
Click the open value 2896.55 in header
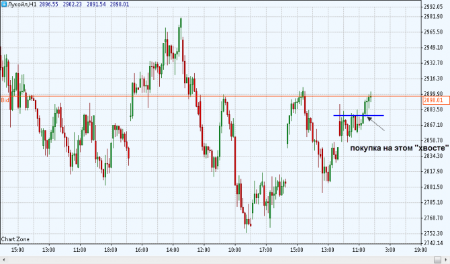click(x=48, y=5)
